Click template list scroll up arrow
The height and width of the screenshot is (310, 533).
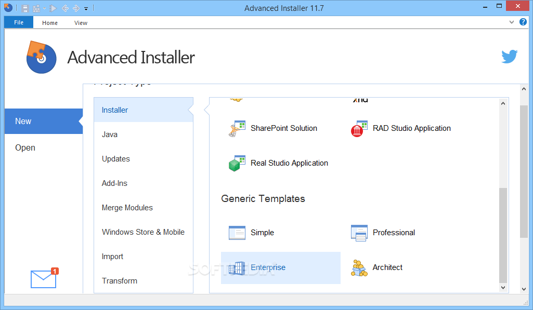click(503, 103)
